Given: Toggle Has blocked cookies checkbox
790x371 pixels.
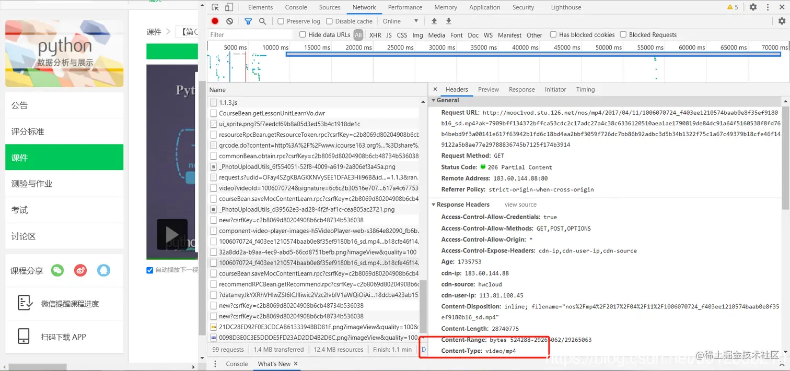Looking at the screenshot, I should (x=553, y=34).
